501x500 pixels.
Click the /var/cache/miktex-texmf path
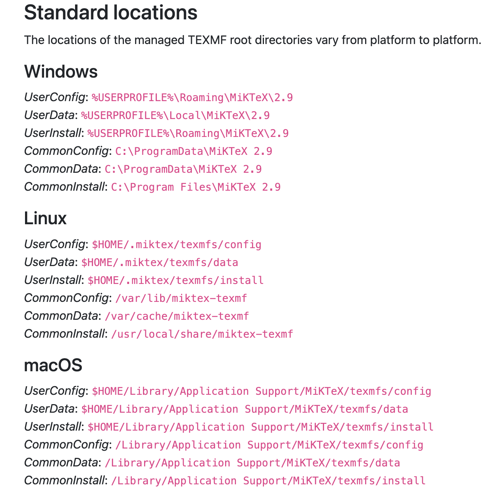pyautogui.click(x=177, y=316)
